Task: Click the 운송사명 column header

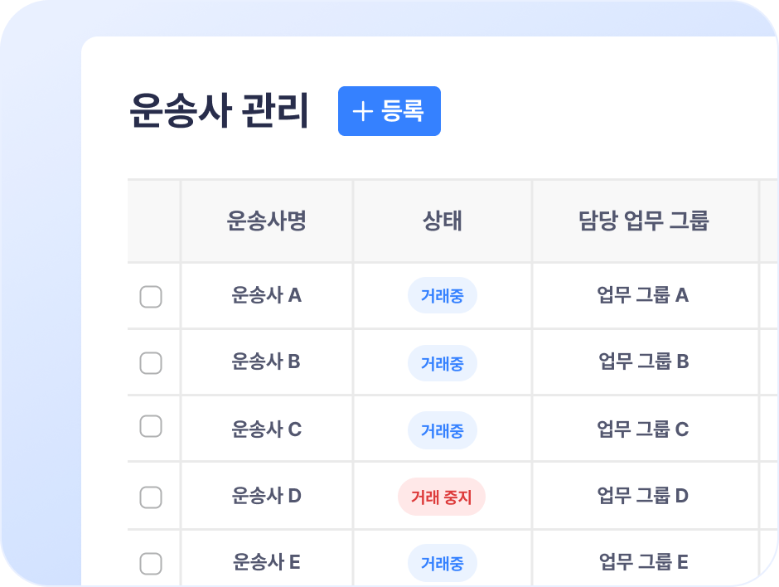Action: [x=267, y=221]
